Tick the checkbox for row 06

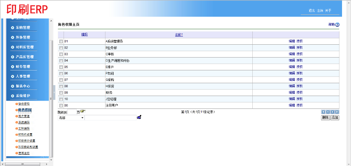pyautogui.click(x=61, y=73)
